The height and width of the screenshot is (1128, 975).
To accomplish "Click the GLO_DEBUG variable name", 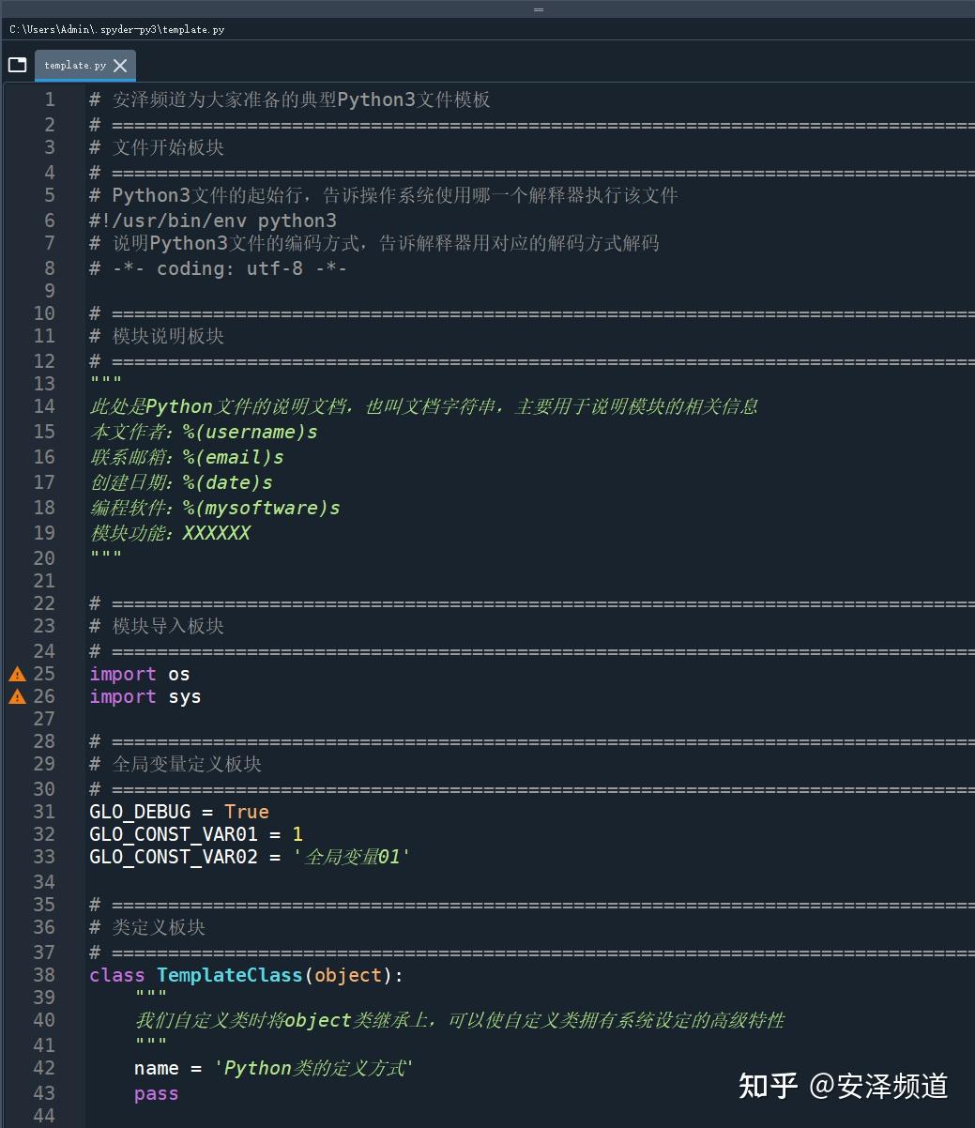I will [x=140, y=812].
